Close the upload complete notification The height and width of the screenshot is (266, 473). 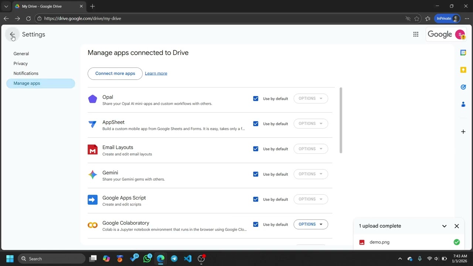[457, 226]
